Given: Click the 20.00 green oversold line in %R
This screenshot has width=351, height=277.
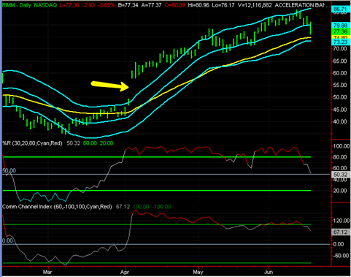Looking at the screenshot, I should pyautogui.click(x=157, y=191).
